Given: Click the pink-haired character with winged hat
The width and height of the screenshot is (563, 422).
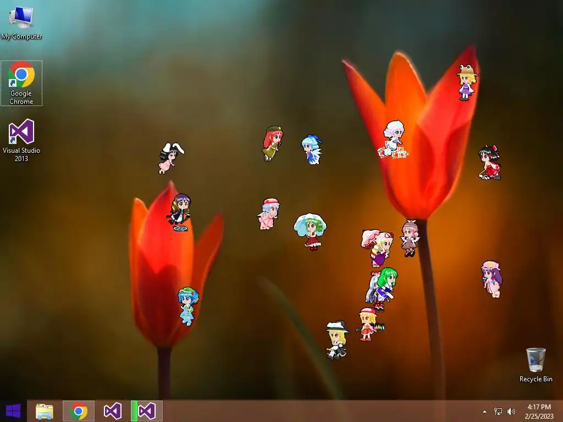Looking at the screenshot, I should [410, 238].
